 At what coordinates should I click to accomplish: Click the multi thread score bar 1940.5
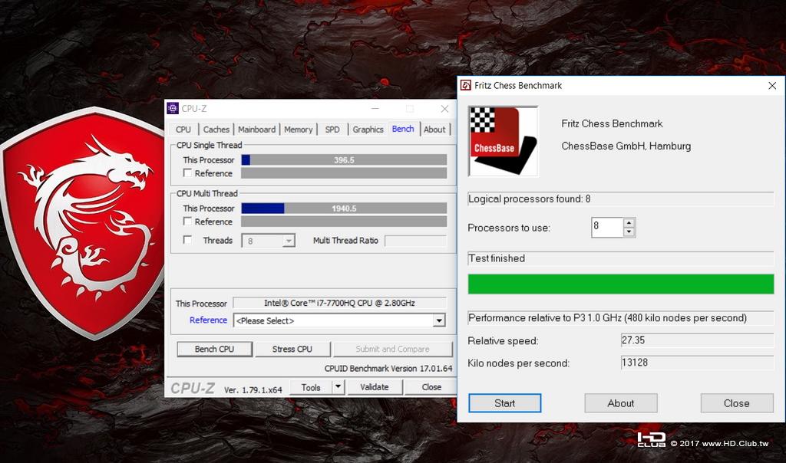point(344,209)
